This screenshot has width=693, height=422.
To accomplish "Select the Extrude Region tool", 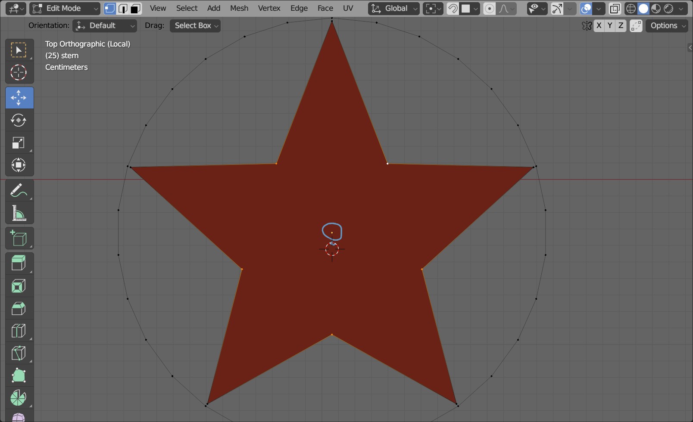I will [x=19, y=263].
